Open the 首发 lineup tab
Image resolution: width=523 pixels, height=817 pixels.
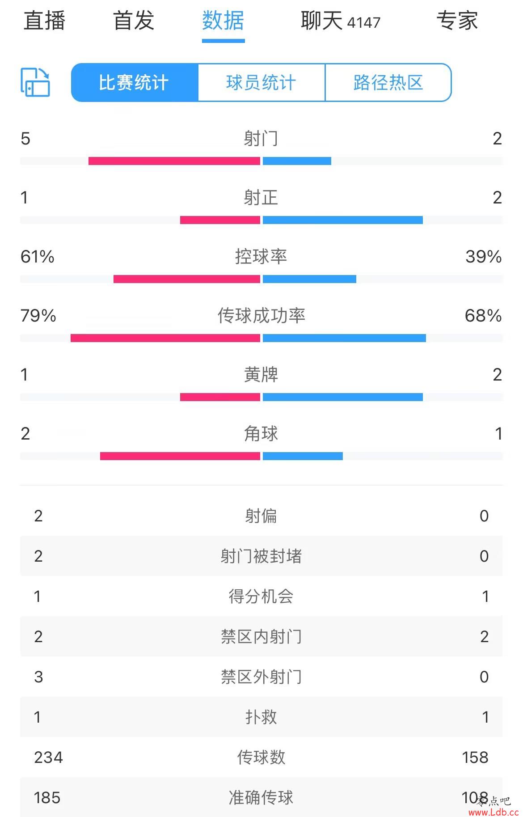click(x=134, y=21)
